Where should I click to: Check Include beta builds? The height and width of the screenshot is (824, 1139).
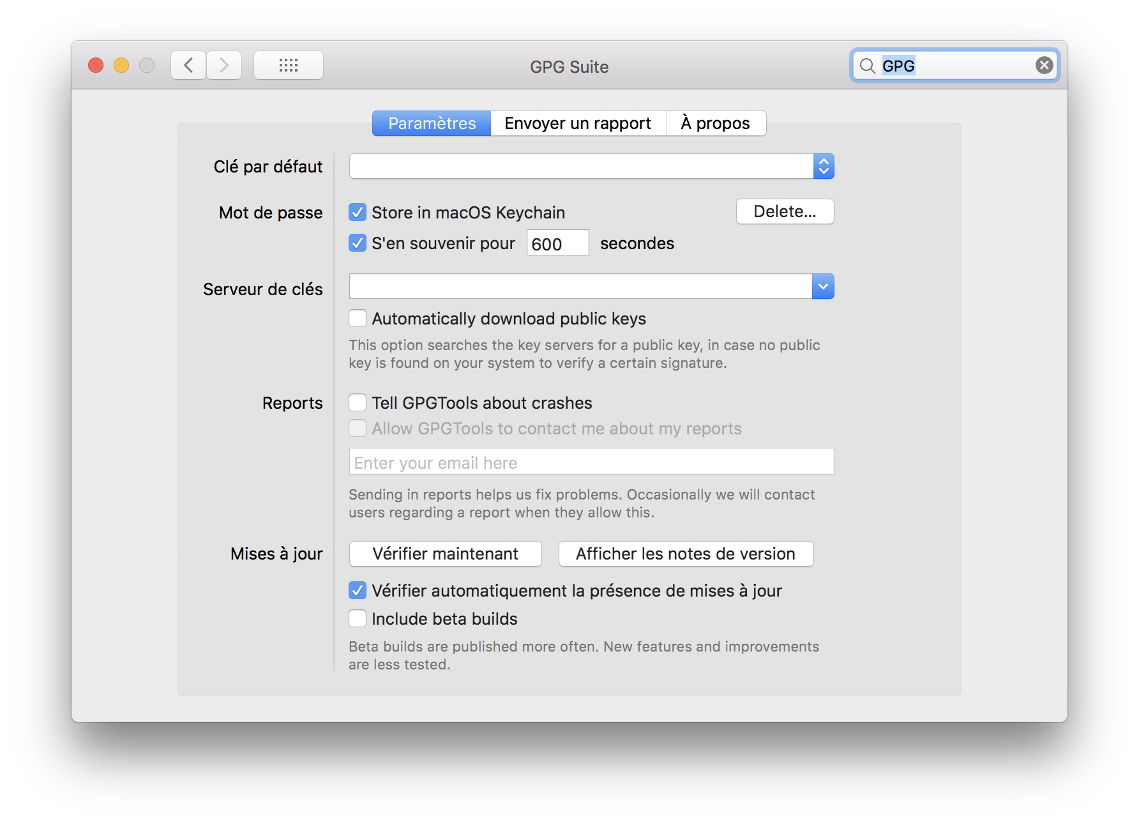click(358, 618)
